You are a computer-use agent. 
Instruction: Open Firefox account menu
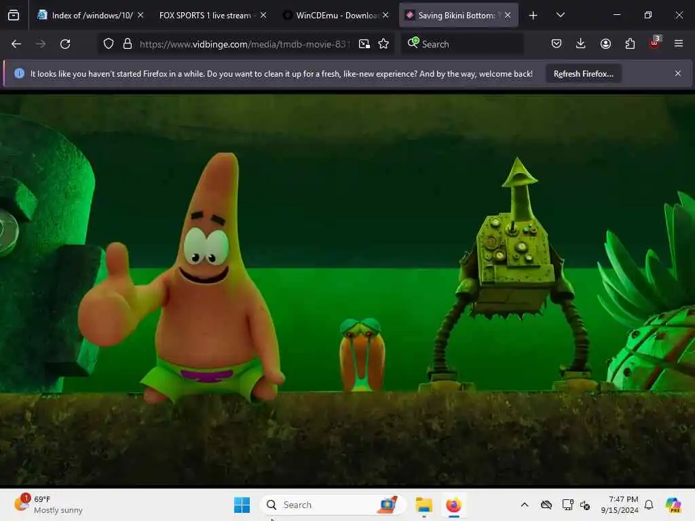pos(605,43)
